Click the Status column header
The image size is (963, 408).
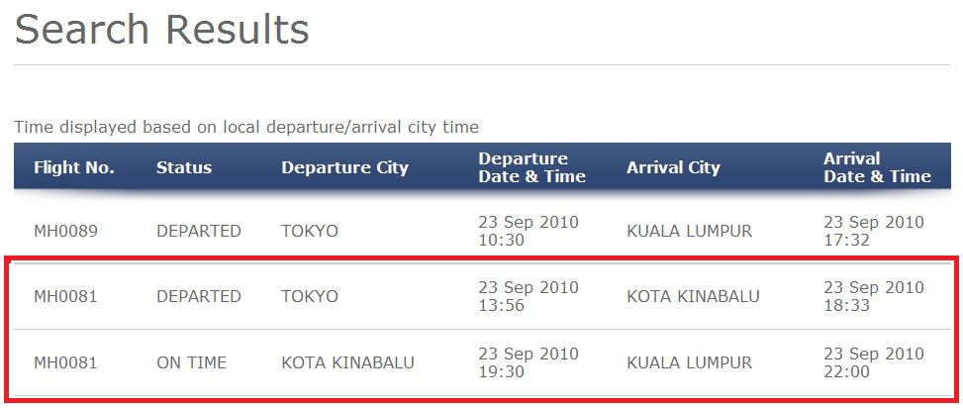point(184,167)
